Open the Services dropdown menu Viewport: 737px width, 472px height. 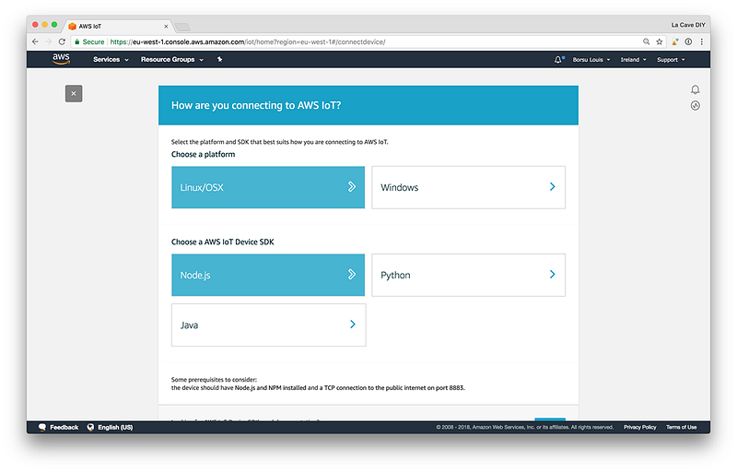click(x=111, y=60)
